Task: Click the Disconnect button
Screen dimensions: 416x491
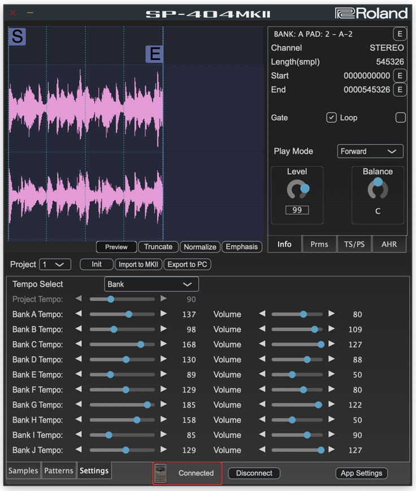Action: click(254, 473)
